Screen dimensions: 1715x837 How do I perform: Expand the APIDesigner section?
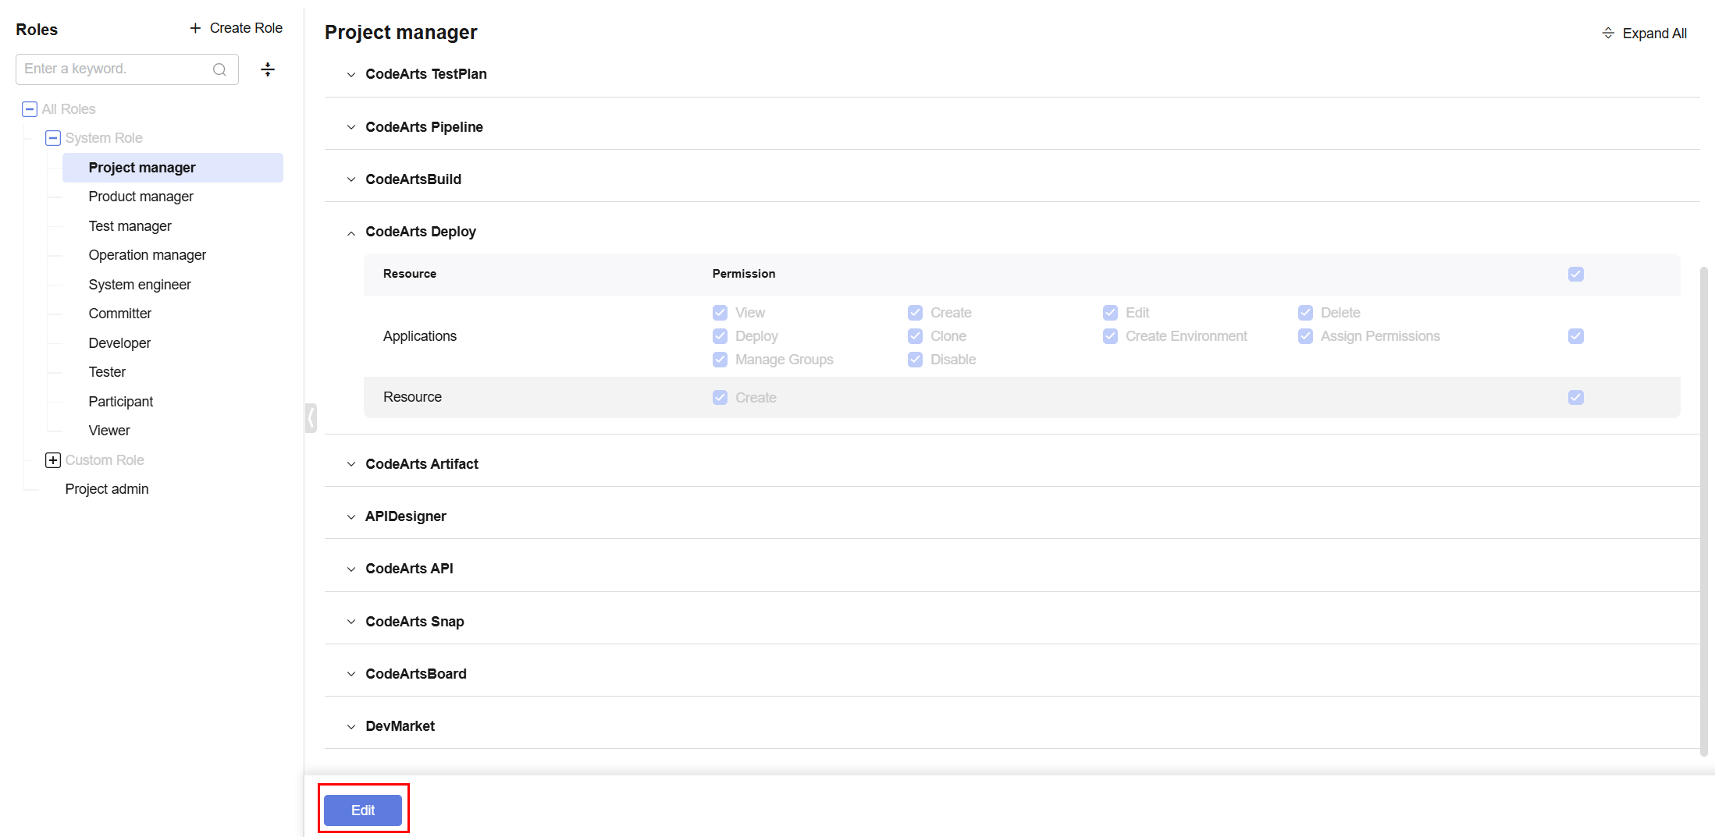coord(351,516)
